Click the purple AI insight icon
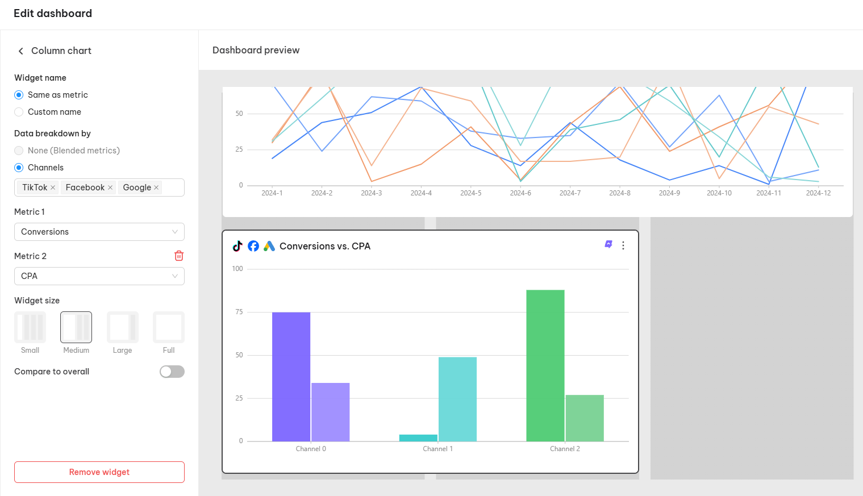 [608, 244]
